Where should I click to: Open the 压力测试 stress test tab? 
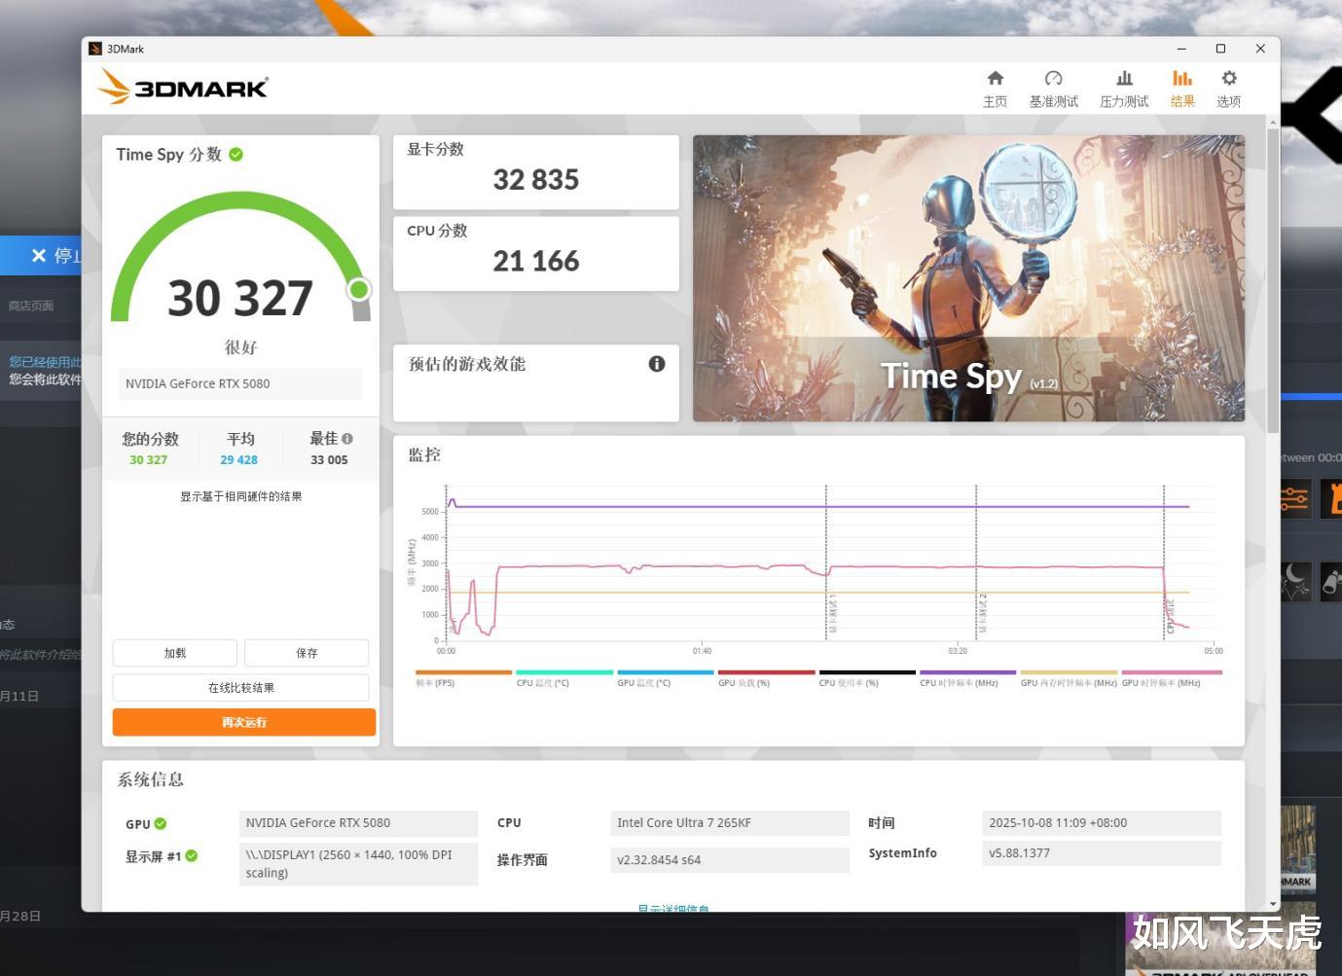1124,89
